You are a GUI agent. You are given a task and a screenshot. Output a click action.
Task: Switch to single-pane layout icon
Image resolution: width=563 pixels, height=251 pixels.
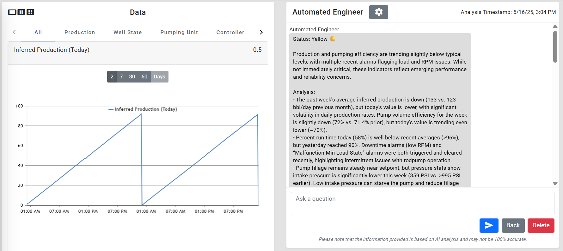click(x=12, y=12)
